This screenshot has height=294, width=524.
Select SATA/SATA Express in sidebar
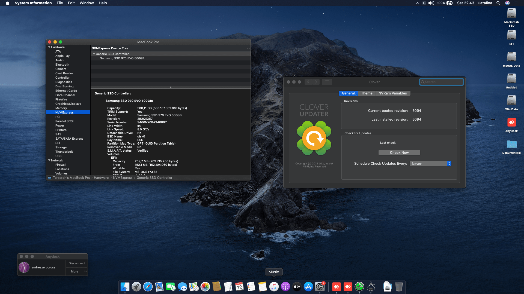[69, 139]
